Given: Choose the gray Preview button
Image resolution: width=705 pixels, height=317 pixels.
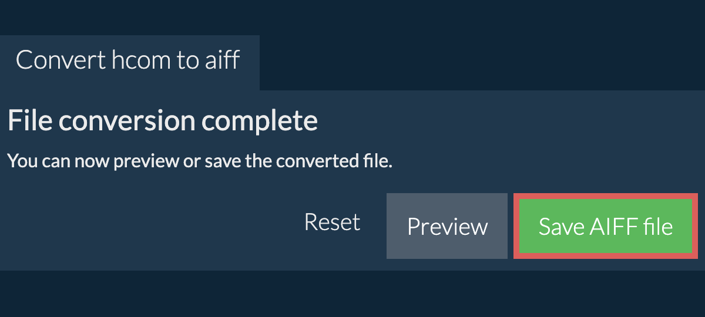Looking at the screenshot, I should click(x=447, y=226).
